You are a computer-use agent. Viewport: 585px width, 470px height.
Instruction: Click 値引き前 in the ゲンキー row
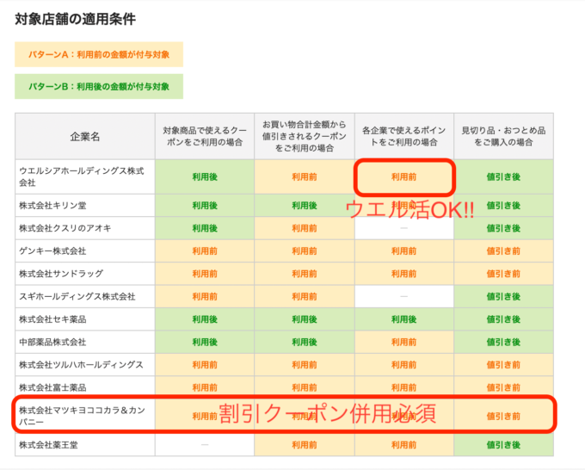click(x=503, y=250)
